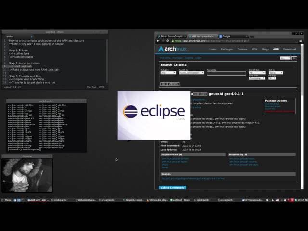Reload the AUR page in the browser
The width and height of the screenshot is (308, 231).
pos(167,41)
